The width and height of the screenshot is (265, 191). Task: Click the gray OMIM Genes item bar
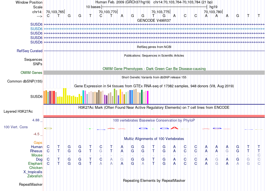[154, 73]
